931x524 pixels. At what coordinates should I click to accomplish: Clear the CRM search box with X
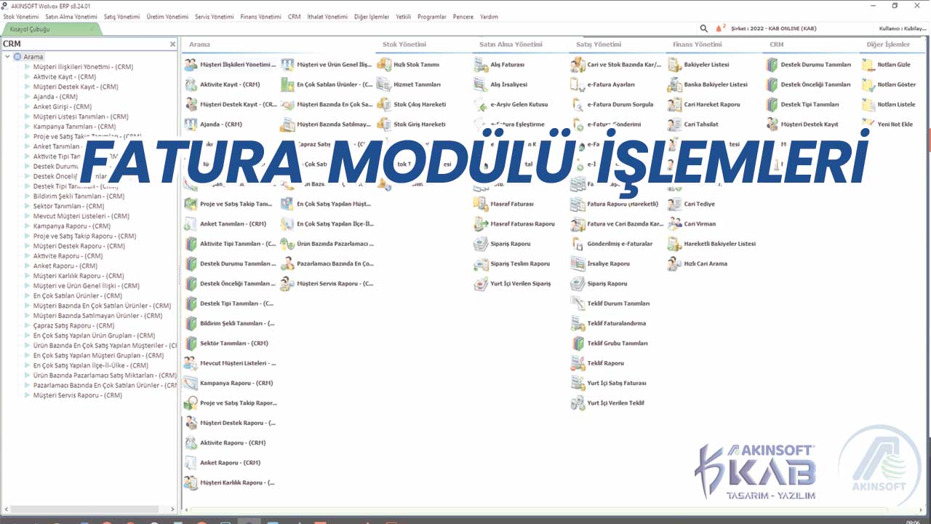pos(172,44)
